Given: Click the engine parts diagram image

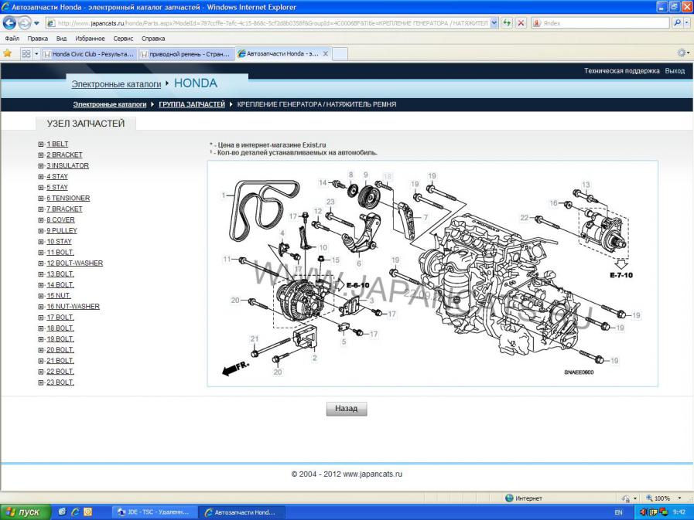Looking at the screenshot, I should tap(432, 274).
